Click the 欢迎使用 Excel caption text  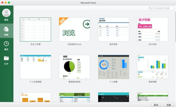tap(74, 44)
